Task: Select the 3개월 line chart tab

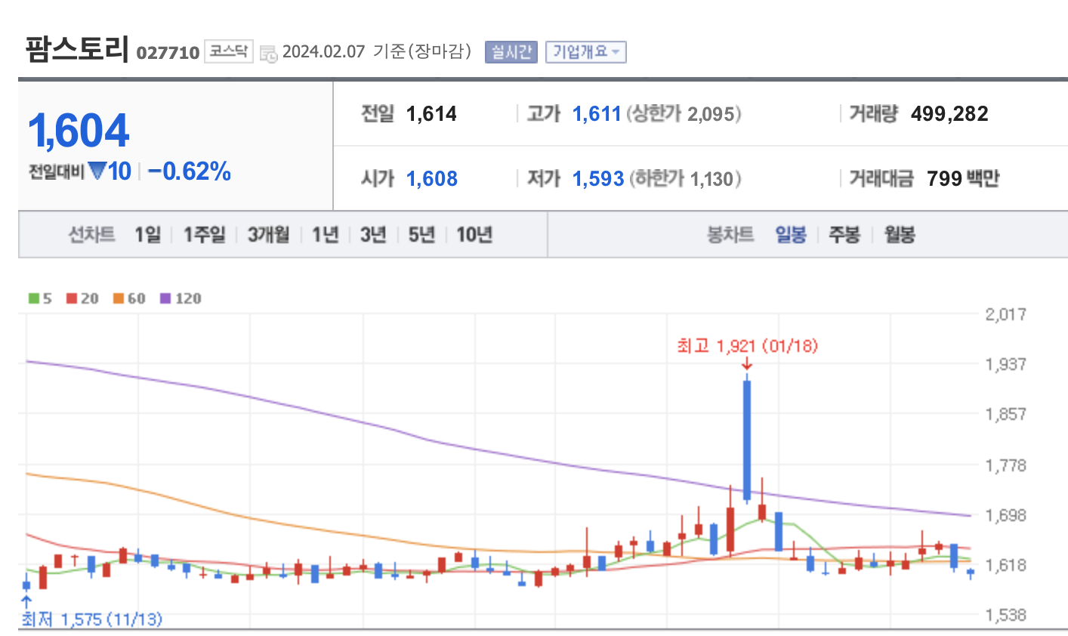Action: pyautogui.click(x=269, y=235)
